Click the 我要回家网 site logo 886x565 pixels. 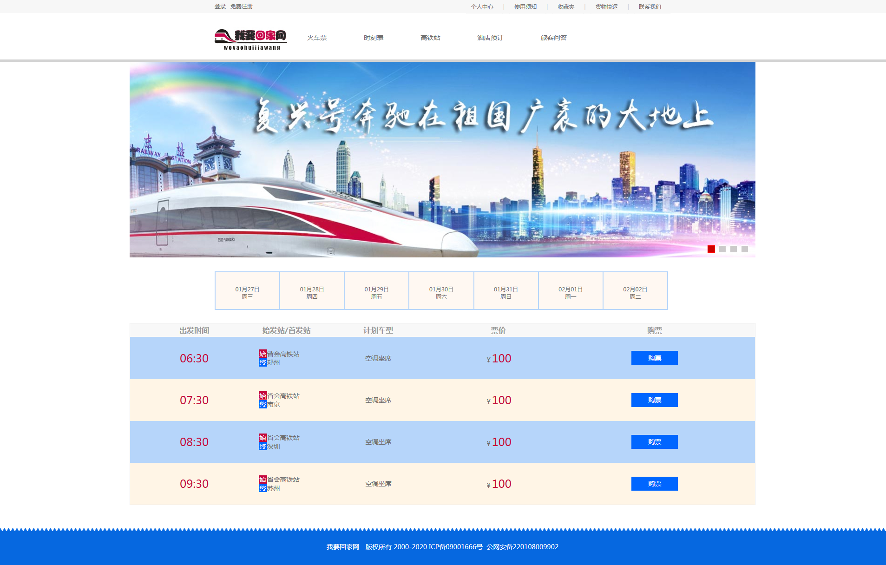coord(250,39)
